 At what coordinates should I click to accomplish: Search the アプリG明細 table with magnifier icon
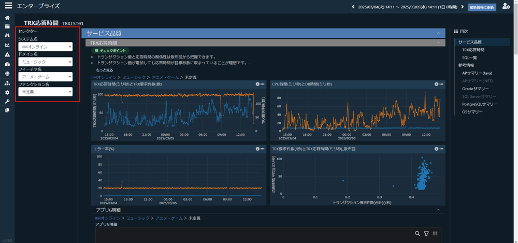click(x=417, y=233)
